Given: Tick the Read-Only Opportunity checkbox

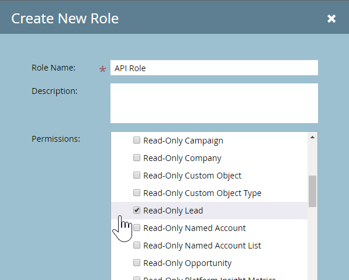Looking at the screenshot, I should [x=137, y=262].
